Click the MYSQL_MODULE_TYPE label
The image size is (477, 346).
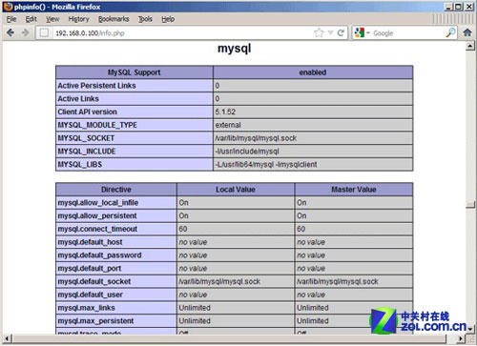[x=97, y=125]
